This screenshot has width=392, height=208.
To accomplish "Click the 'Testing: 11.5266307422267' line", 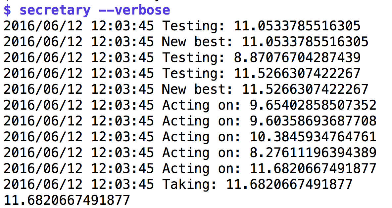I will [x=261, y=73].
